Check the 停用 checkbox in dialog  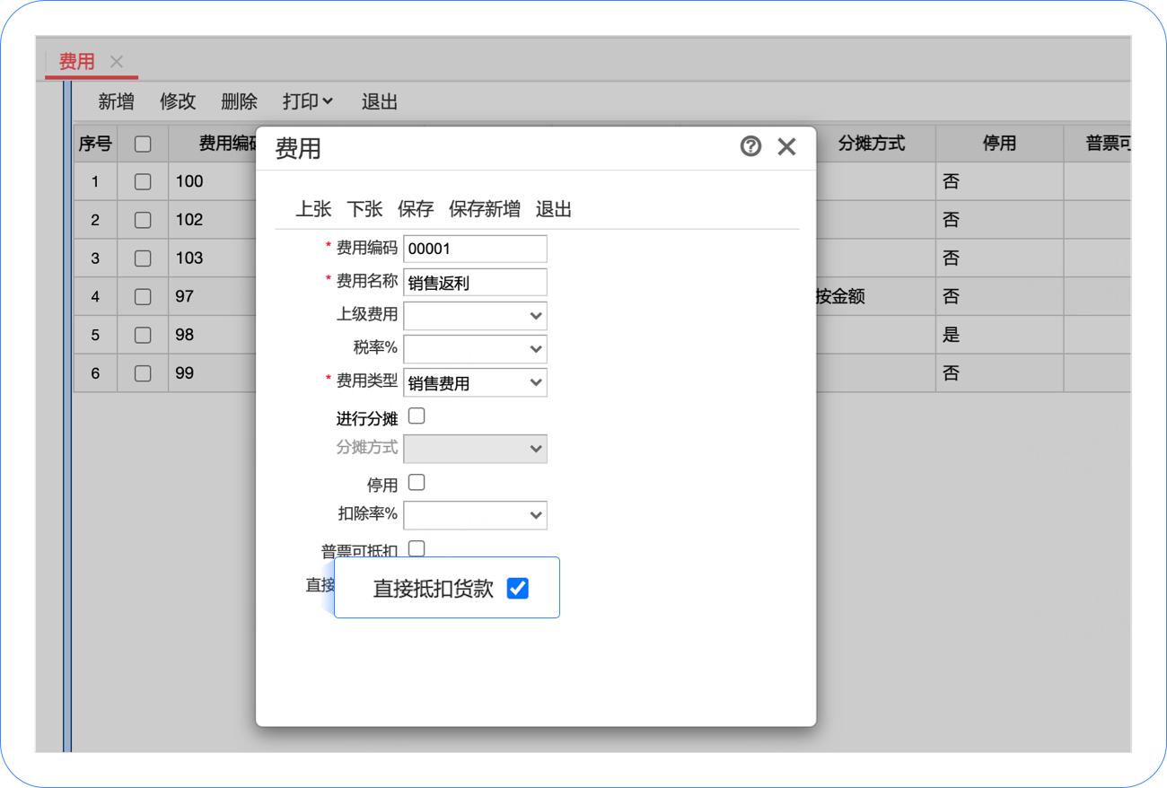click(417, 483)
